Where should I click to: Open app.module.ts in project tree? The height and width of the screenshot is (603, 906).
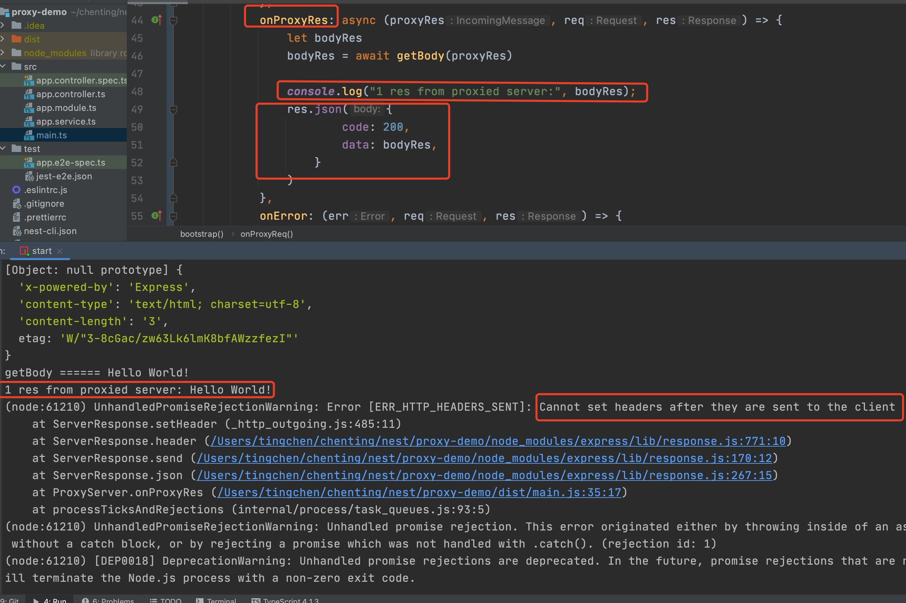pos(66,108)
